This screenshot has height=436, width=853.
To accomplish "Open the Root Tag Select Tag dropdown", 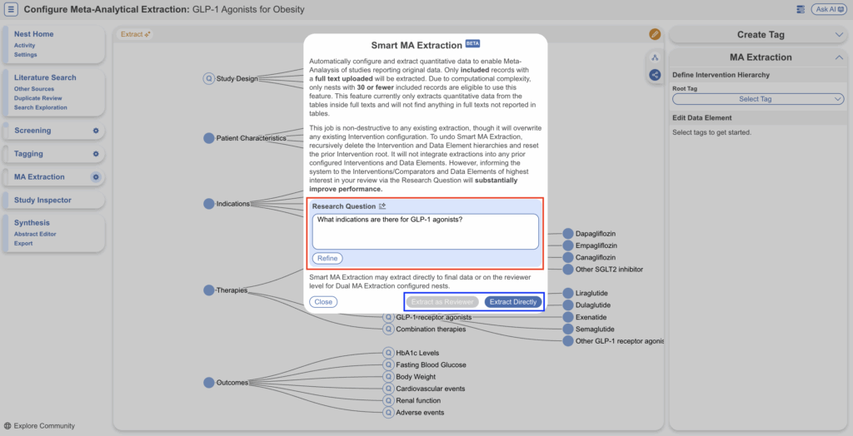I will click(758, 99).
